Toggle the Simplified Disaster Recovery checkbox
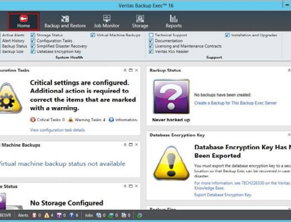Viewport: 291px width, 222px height. (x=33, y=46)
